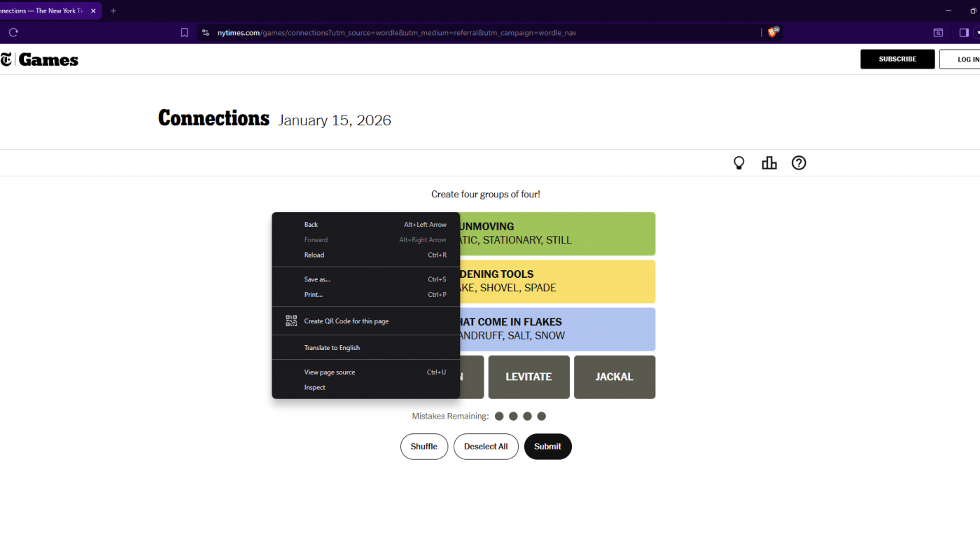
Task: Open a new tab with plus icon
Action: pyautogui.click(x=113, y=11)
